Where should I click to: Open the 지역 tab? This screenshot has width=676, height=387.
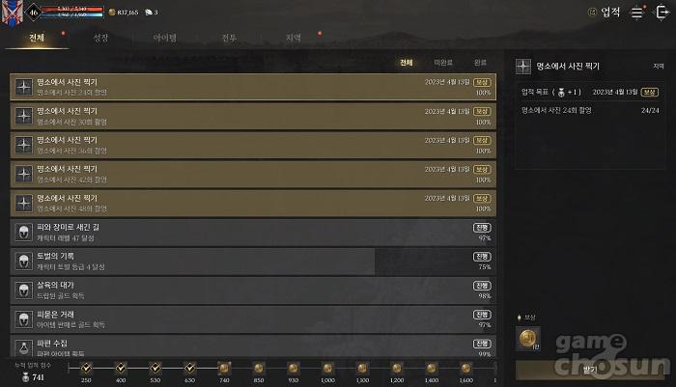click(294, 38)
